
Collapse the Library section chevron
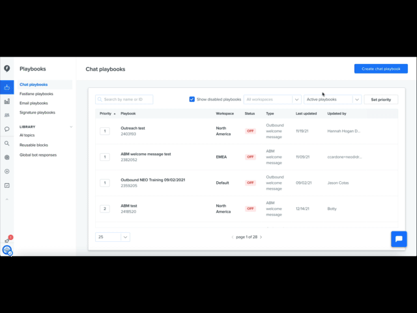click(71, 127)
